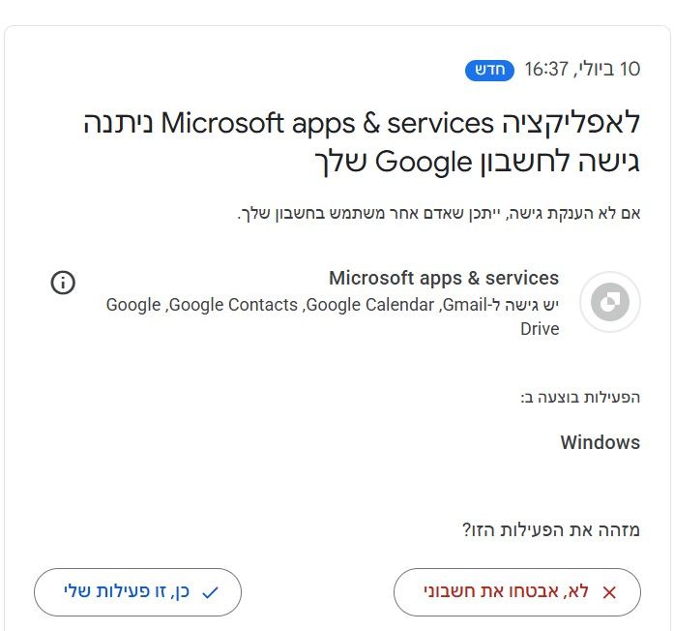This screenshot has height=631, width=674.
Task: Click the אם לא הענקת גישה warning sentence
Action: [439, 213]
